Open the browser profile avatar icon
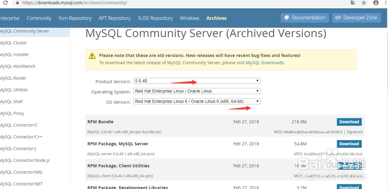The height and width of the screenshot is (189, 388). pyautogui.click(x=376, y=3)
